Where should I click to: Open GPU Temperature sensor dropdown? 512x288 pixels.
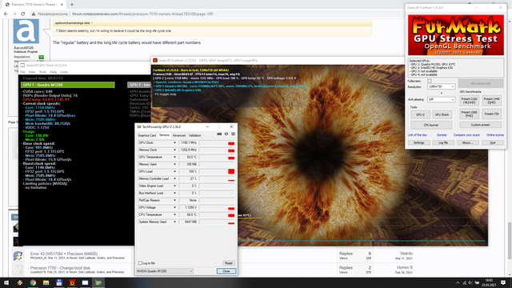[x=174, y=157]
